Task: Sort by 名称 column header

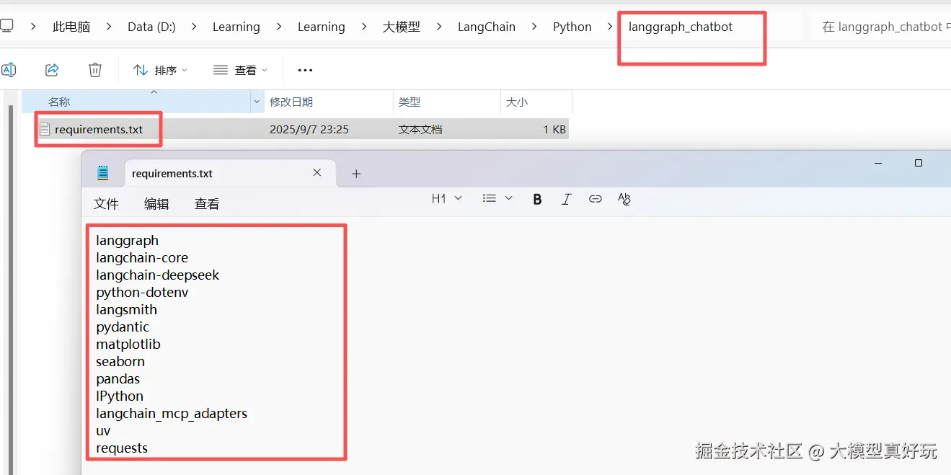Action: pos(136,102)
